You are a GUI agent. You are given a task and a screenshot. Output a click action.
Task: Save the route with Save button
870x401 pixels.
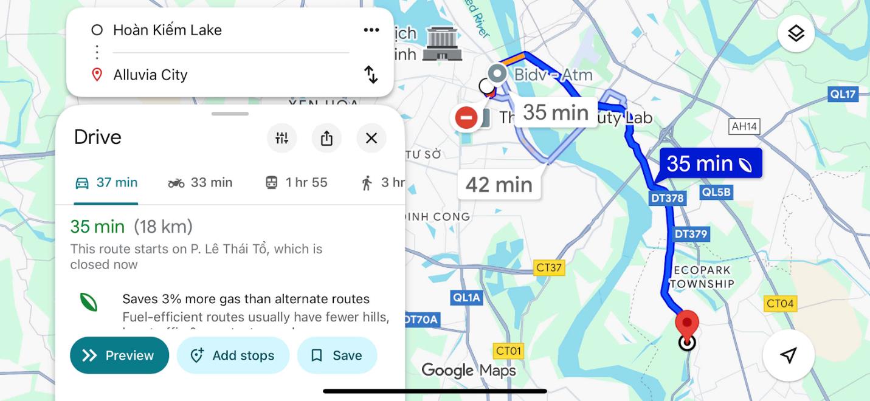point(337,355)
